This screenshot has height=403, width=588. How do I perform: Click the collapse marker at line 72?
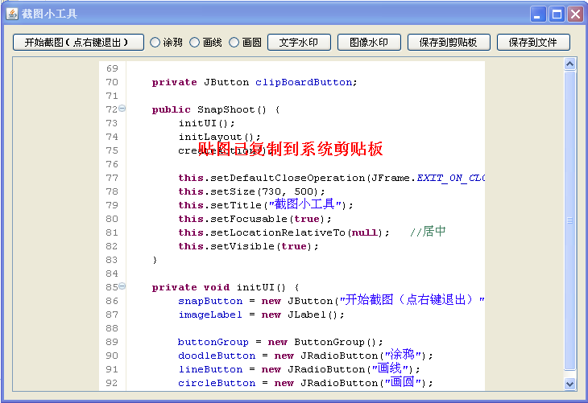122,109
